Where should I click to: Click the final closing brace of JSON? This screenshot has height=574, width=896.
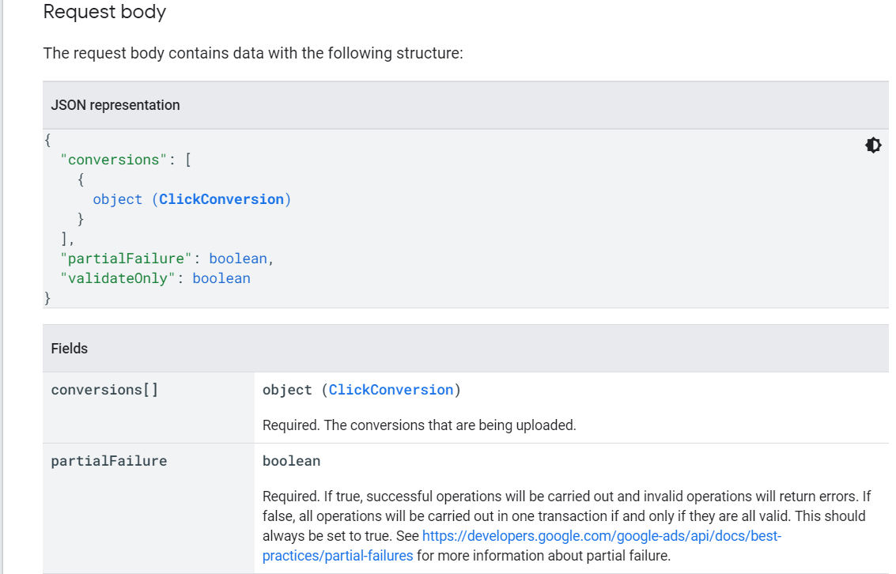tap(47, 298)
